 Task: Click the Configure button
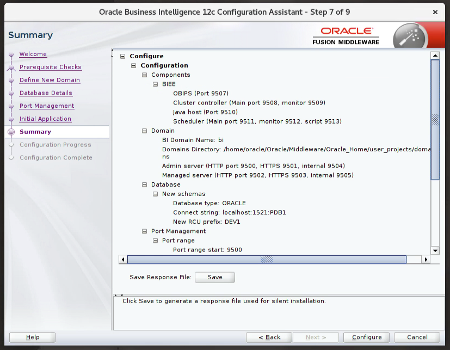click(x=367, y=337)
